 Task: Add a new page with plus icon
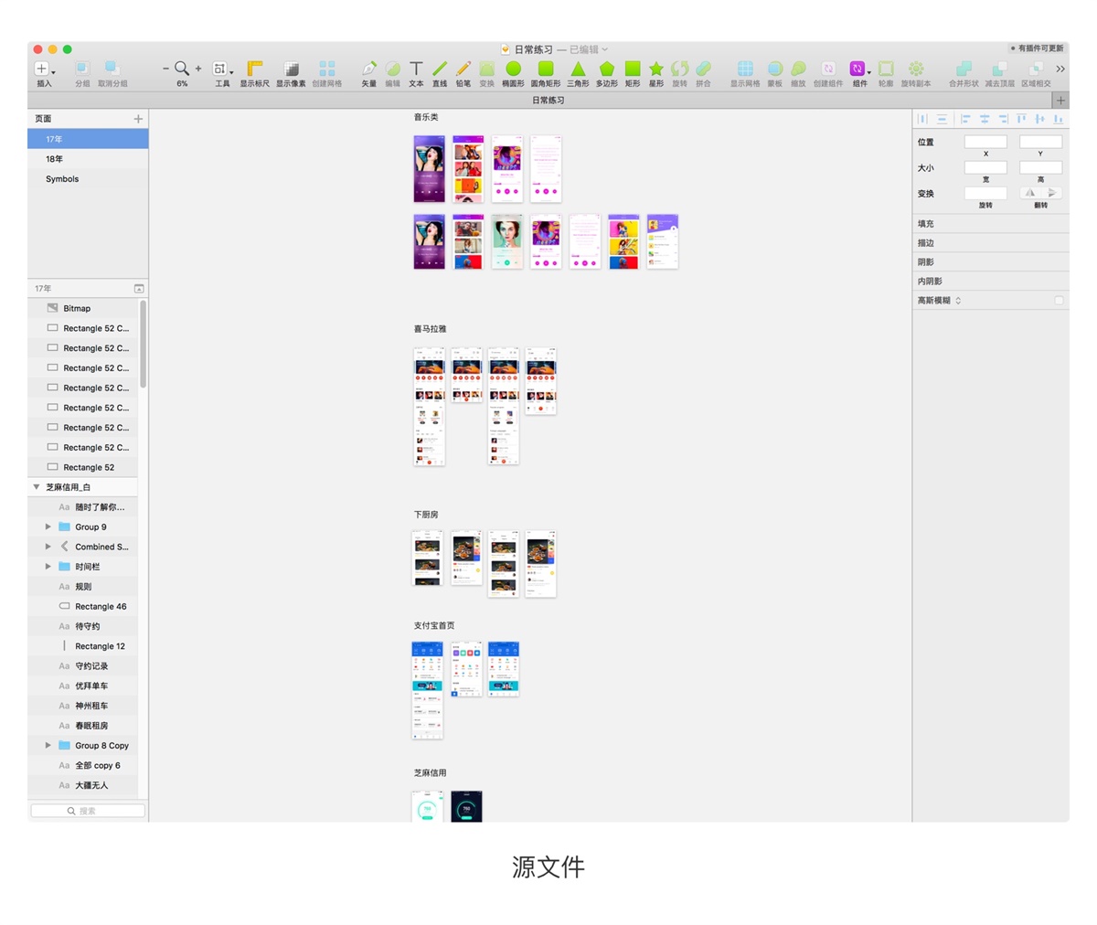pyautogui.click(x=138, y=119)
